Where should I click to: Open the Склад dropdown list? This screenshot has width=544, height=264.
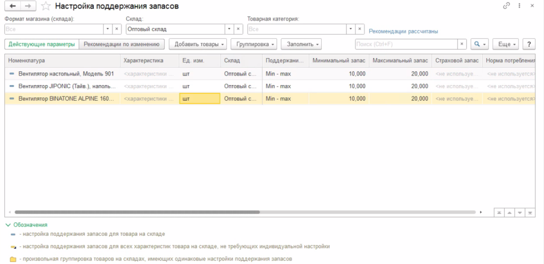coord(229,29)
